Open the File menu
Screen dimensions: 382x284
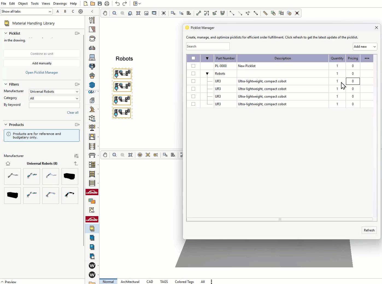[x=4, y=4]
